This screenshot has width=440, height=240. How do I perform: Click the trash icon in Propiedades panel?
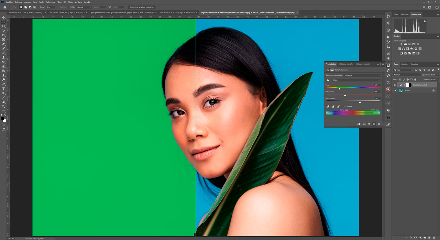click(379, 124)
